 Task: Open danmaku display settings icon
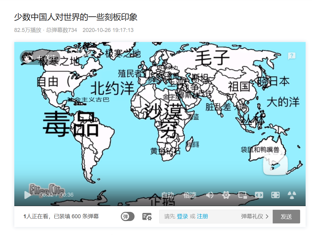click(147, 216)
